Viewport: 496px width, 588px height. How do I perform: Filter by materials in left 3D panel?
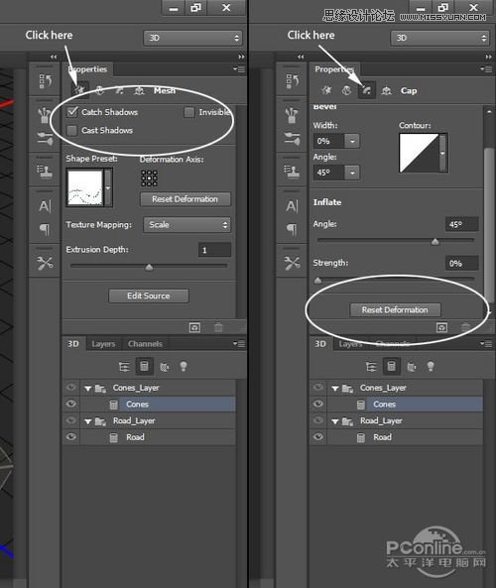(x=164, y=366)
